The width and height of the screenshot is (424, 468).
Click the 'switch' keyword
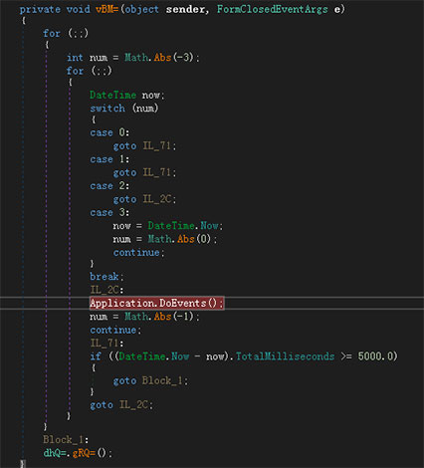point(107,109)
